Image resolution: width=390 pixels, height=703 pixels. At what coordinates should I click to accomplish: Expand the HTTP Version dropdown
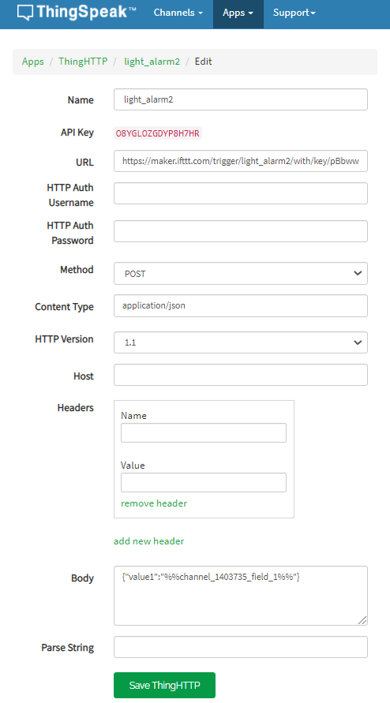[241, 342]
